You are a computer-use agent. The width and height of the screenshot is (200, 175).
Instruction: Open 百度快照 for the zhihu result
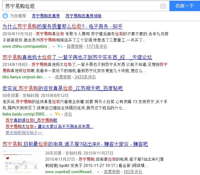click(x=75, y=46)
